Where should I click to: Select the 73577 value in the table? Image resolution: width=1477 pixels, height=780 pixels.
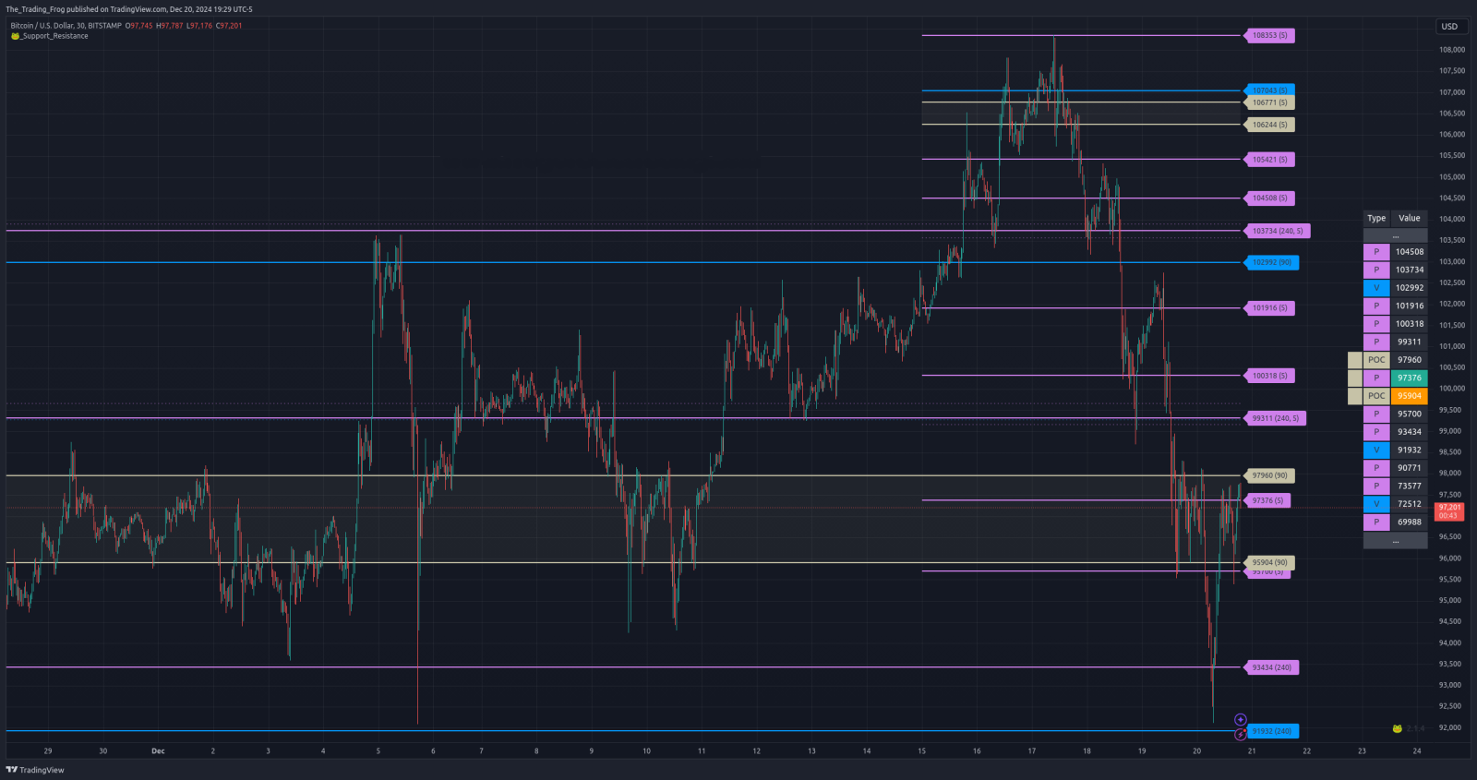[1410, 486]
